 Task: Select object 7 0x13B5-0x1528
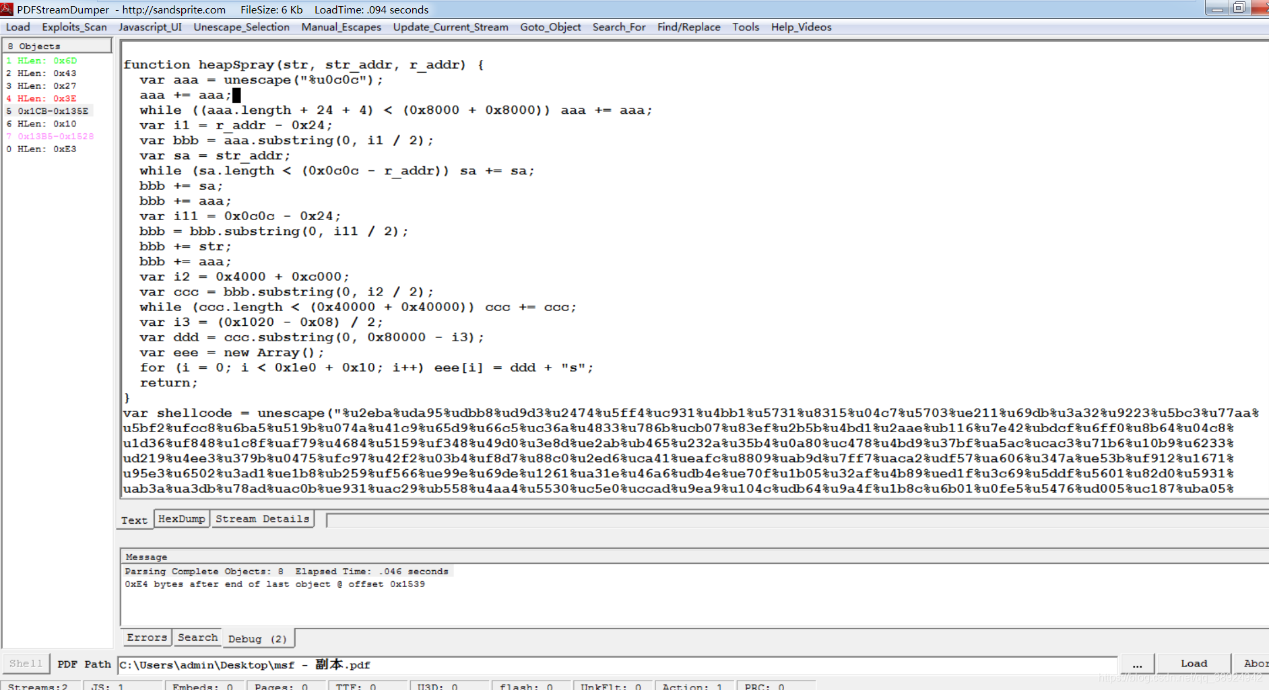(50, 137)
